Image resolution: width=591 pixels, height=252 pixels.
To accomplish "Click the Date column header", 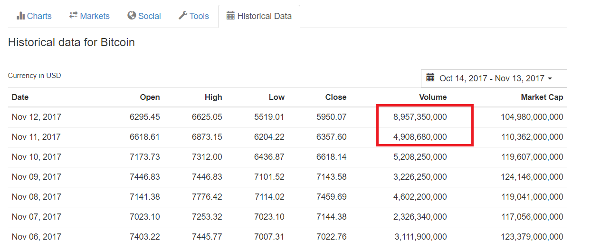I will [20, 97].
